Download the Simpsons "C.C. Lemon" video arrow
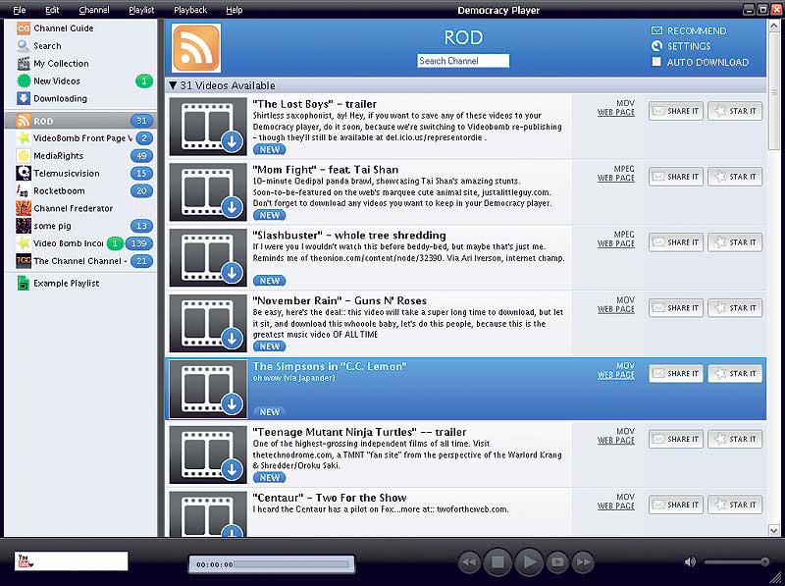 pos(232,403)
